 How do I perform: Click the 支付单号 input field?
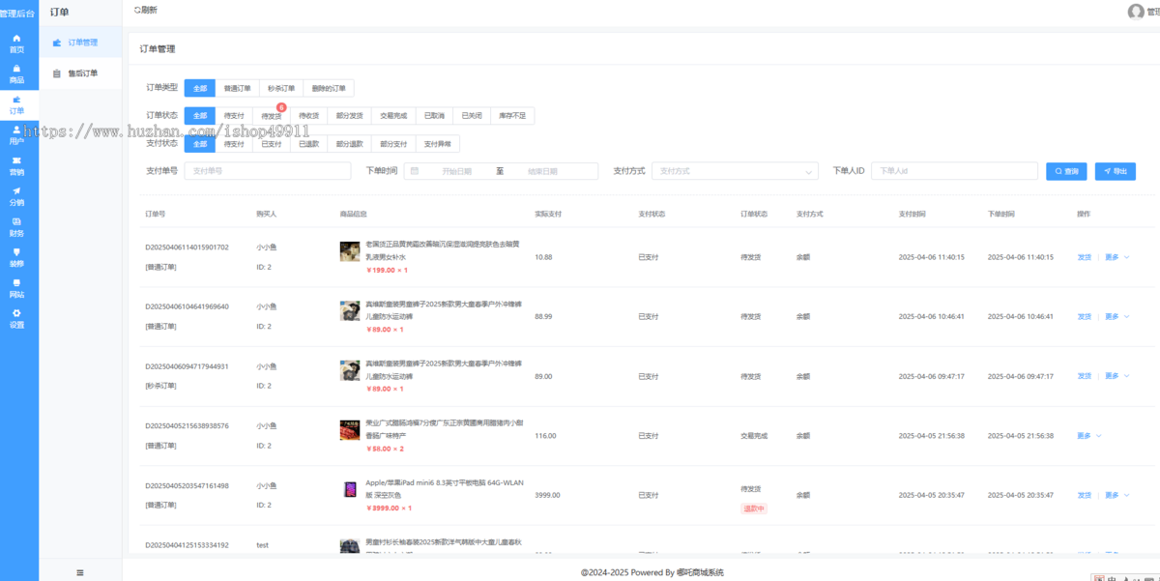[267, 171]
